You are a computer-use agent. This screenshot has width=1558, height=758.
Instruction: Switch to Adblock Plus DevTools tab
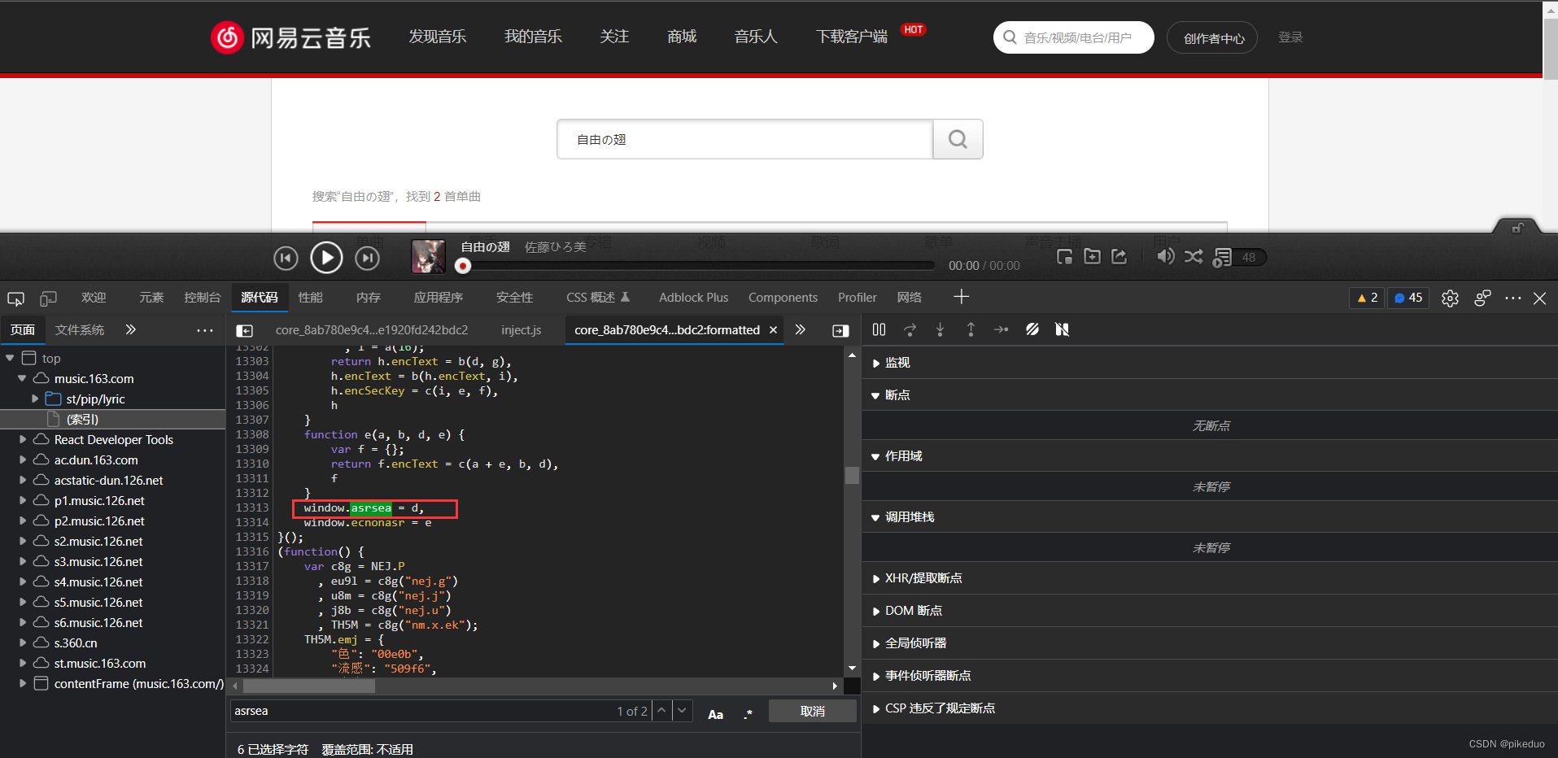pyautogui.click(x=693, y=298)
